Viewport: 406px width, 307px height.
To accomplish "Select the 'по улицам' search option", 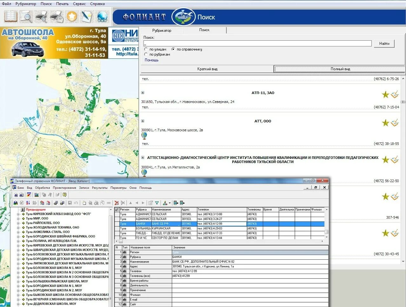I will pos(146,49).
